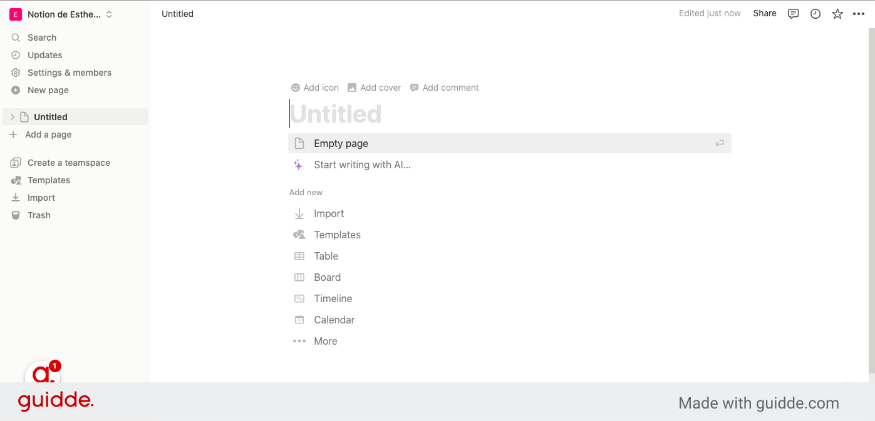Open the three-dot page options menu

(x=859, y=14)
